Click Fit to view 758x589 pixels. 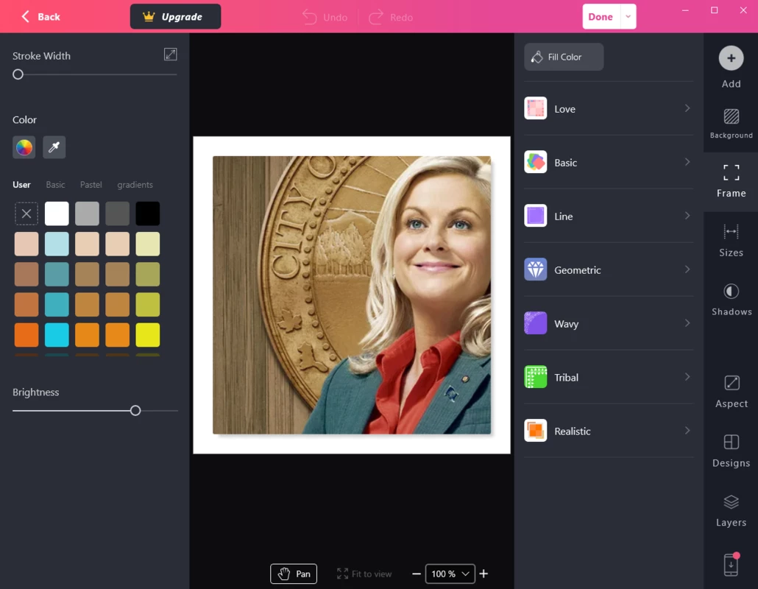tap(364, 574)
